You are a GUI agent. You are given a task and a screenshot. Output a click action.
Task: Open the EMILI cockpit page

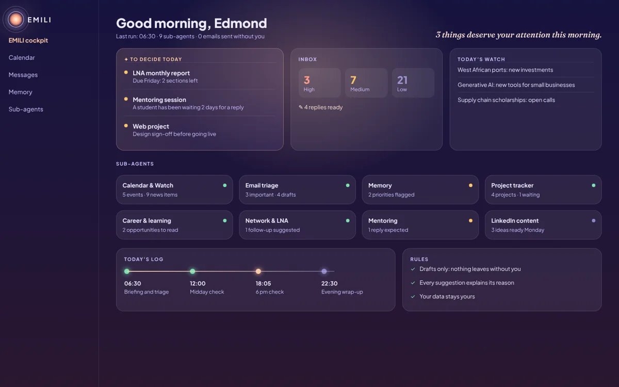click(x=28, y=40)
